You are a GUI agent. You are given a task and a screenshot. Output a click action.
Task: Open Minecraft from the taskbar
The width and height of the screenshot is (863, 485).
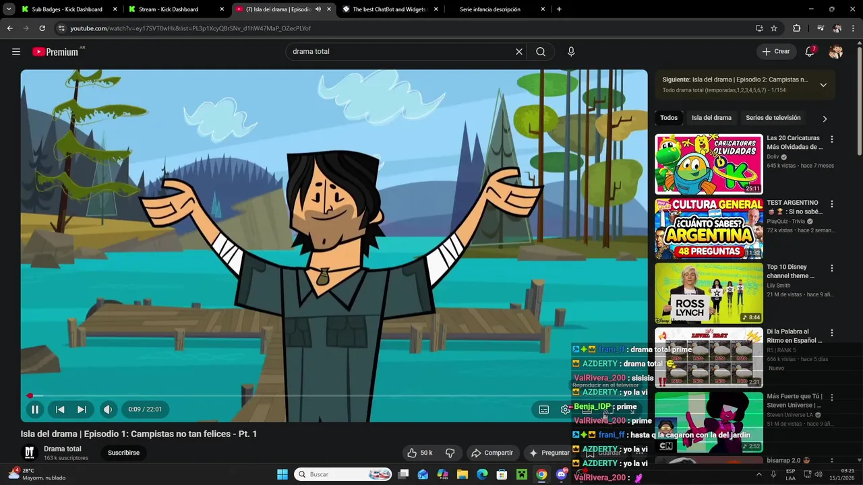[x=521, y=474]
